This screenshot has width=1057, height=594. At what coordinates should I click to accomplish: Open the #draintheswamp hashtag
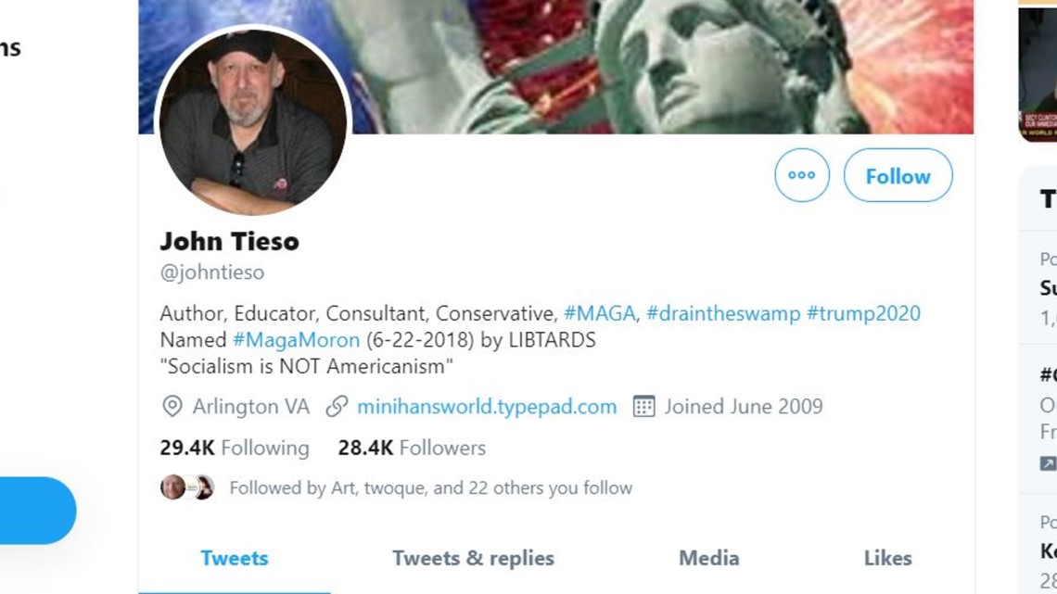point(723,313)
